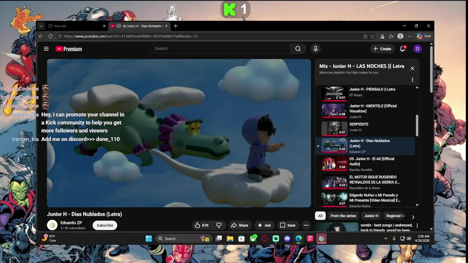
Task: Go back with the browser back arrow
Action: pyautogui.click(x=41, y=36)
